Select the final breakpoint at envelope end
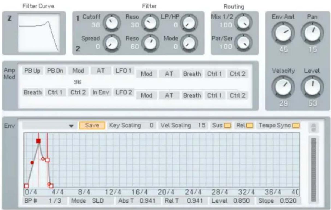331x210 pixels. [x=51, y=186]
